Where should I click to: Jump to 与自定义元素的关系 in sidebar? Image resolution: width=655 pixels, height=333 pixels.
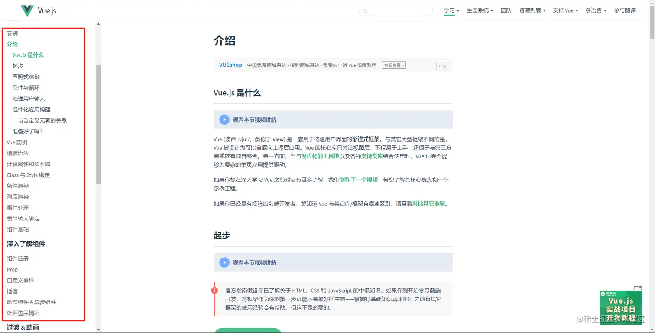pos(42,120)
